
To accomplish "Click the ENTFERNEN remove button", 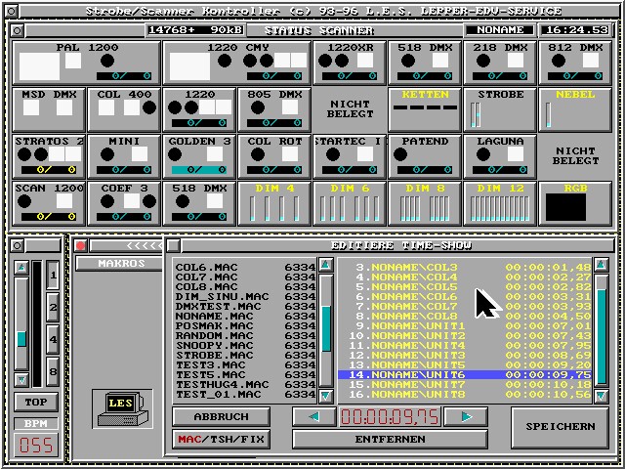I will click(x=391, y=439).
